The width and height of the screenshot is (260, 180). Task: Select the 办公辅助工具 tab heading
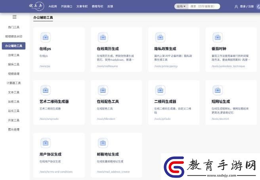coord(43,17)
